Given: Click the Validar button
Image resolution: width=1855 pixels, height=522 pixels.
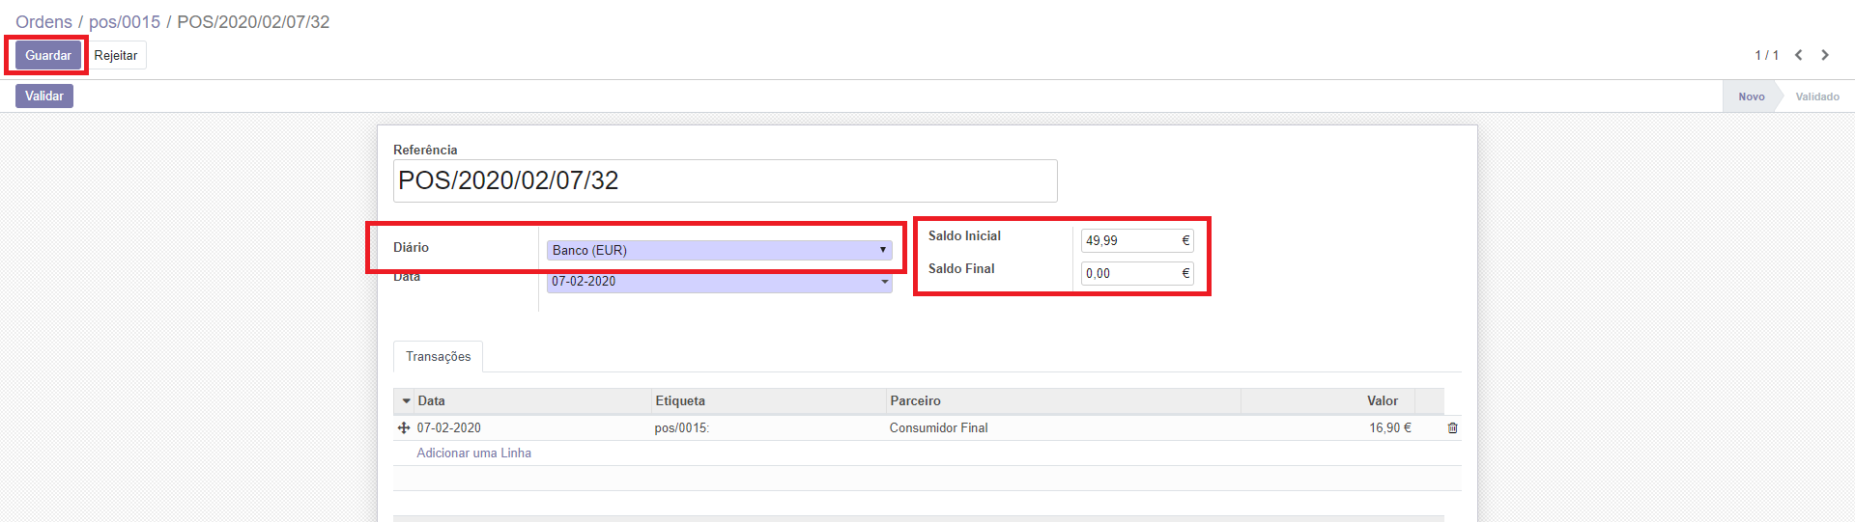Looking at the screenshot, I should tap(44, 96).
